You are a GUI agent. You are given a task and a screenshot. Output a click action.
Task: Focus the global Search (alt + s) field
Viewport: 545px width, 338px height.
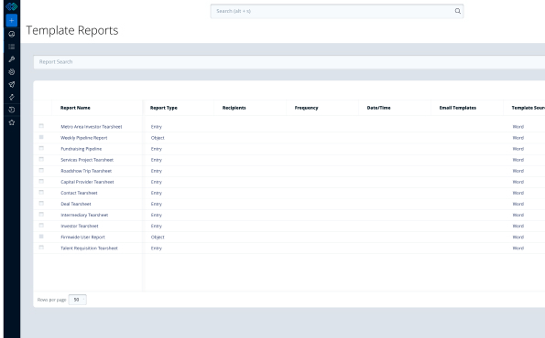tap(336, 11)
